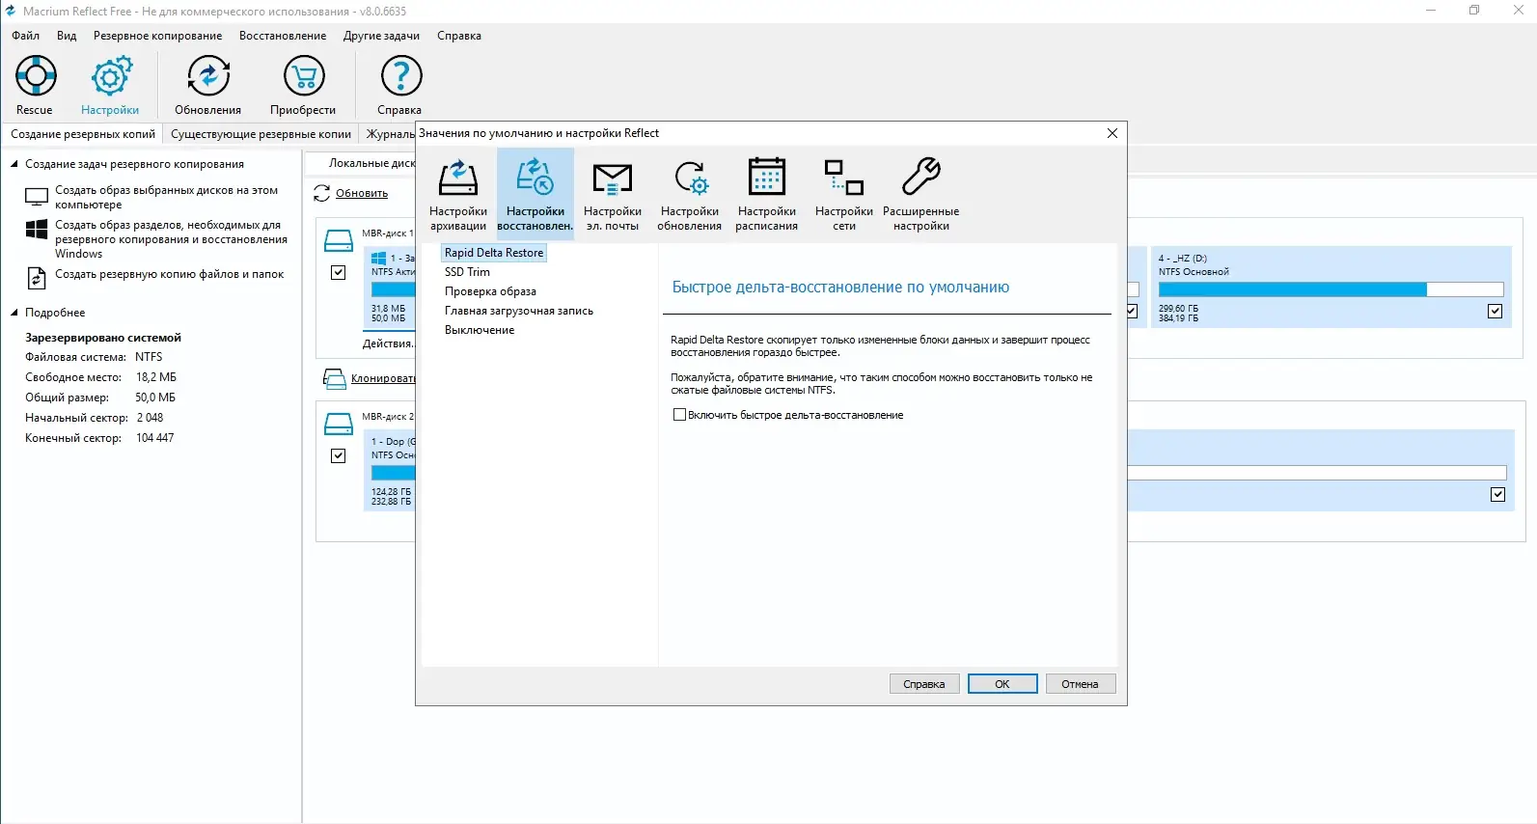Click Создать образ выбранных дисков на этом компьютере
Screen dimensions: 1537x824
166,198
